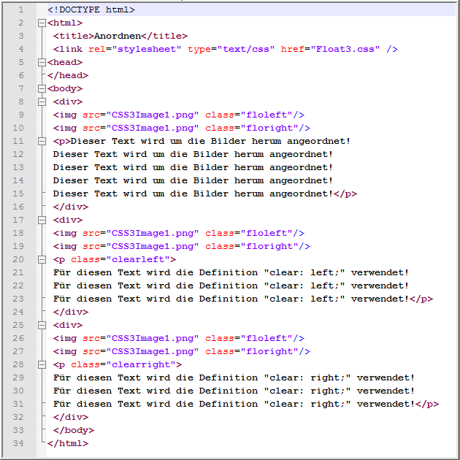This screenshot has width=460, height=460.
Task: Click the closing </head> tag
Action: pyautogui.click(x=68, y=75)
